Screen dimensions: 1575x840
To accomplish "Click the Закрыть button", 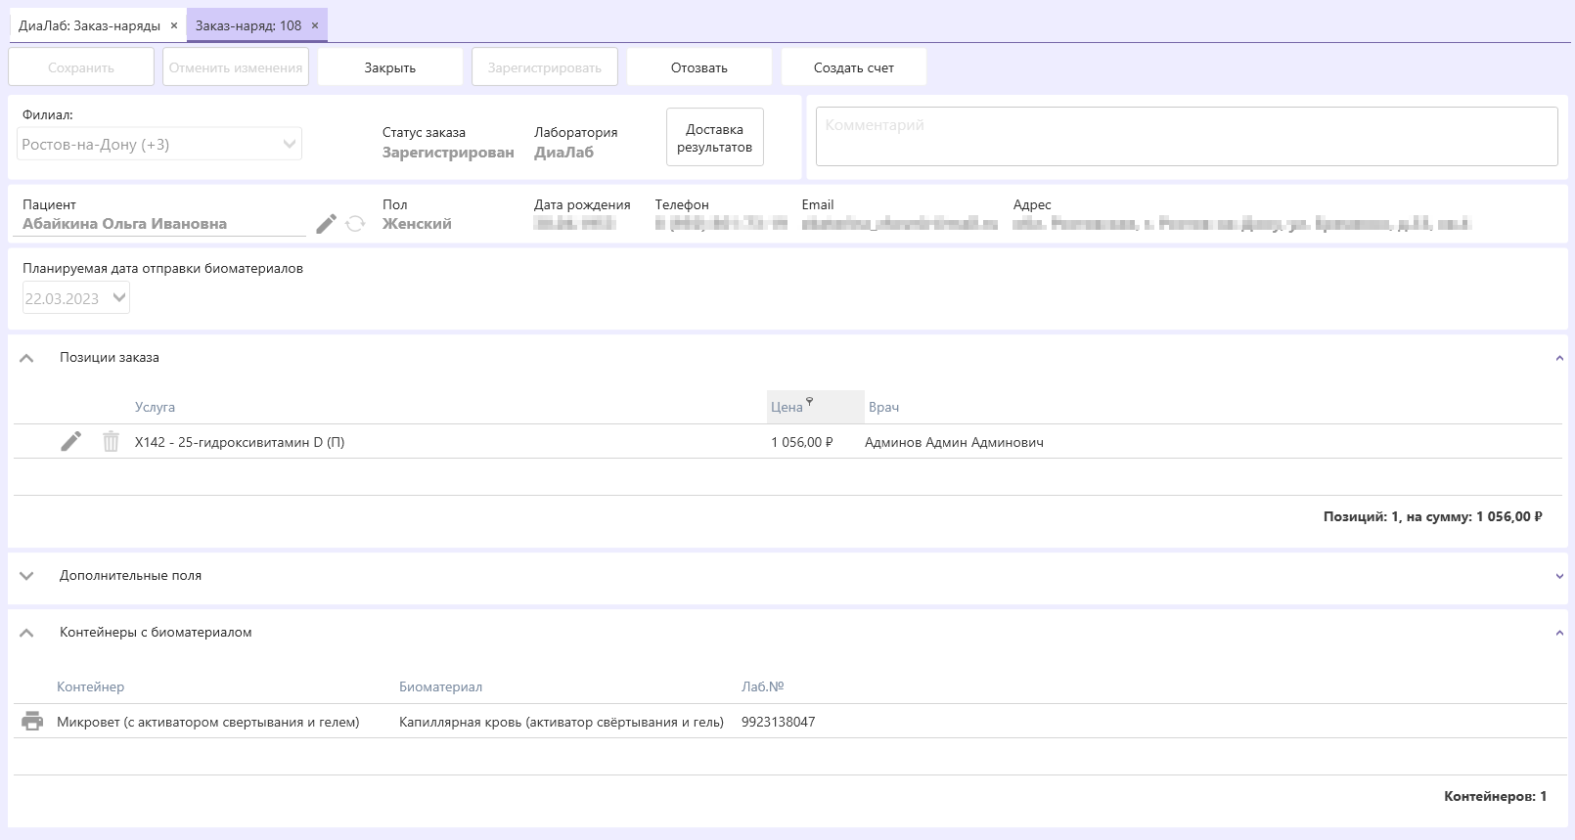I will (x=390, y=67).
